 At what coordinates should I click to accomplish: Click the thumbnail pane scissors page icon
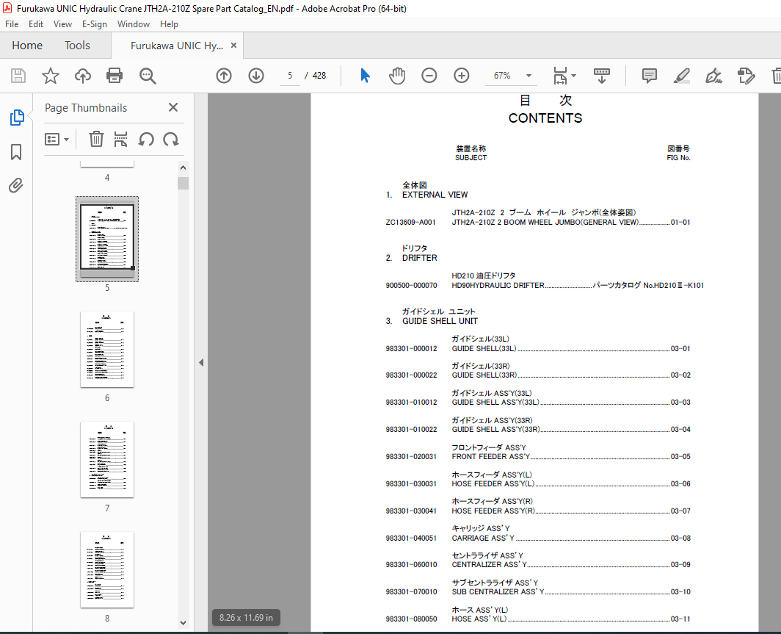(x=120, y=139)
